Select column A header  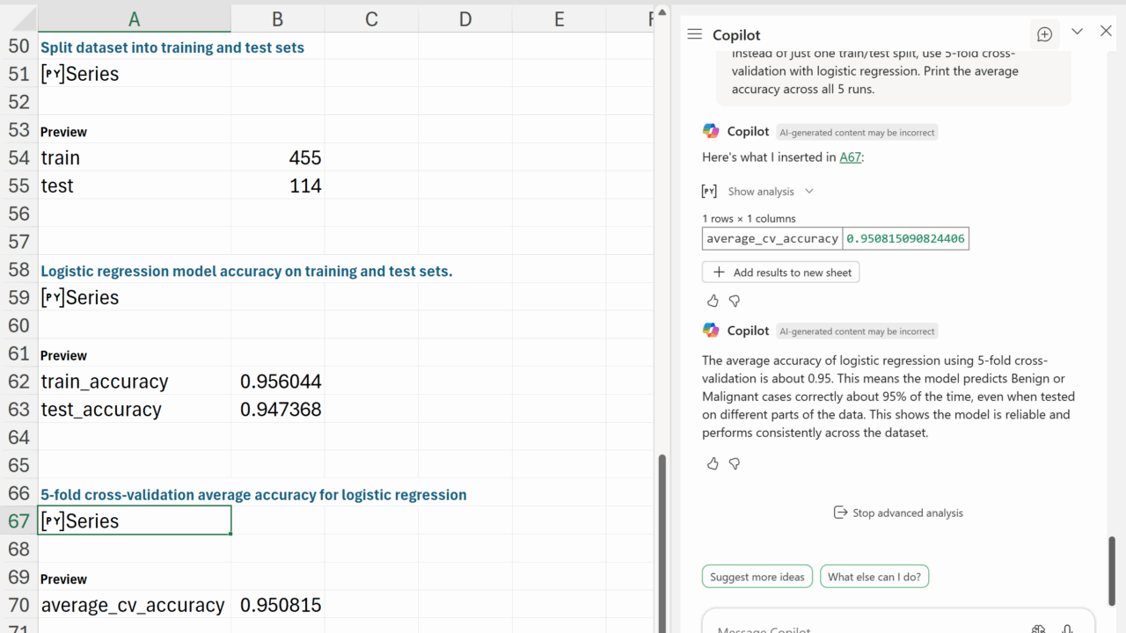point(134,18)
